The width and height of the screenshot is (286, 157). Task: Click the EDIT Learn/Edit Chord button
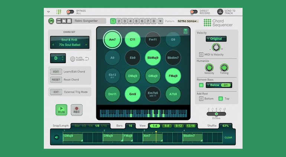56,72
